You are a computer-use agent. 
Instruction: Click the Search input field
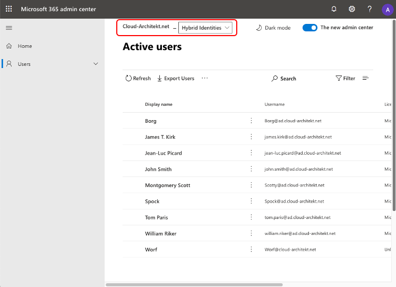(x=288, y=79)
